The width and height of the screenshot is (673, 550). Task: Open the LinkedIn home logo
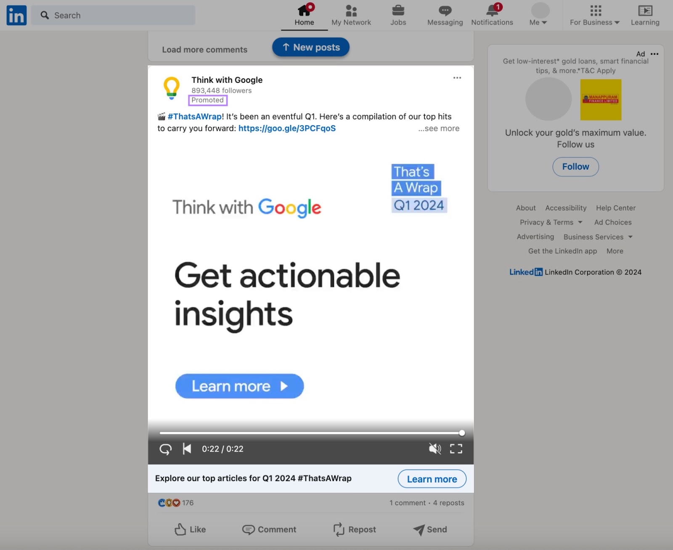point(16,15)
